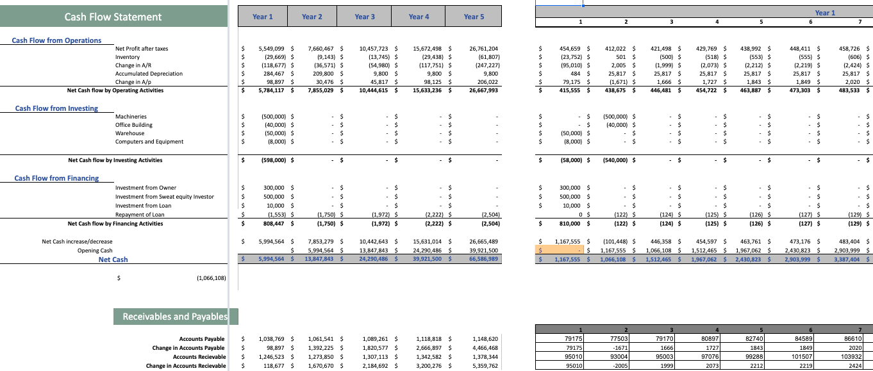
Task: Click the Year 5 net profit cell 26,761,204
Action: coord(483,49)
